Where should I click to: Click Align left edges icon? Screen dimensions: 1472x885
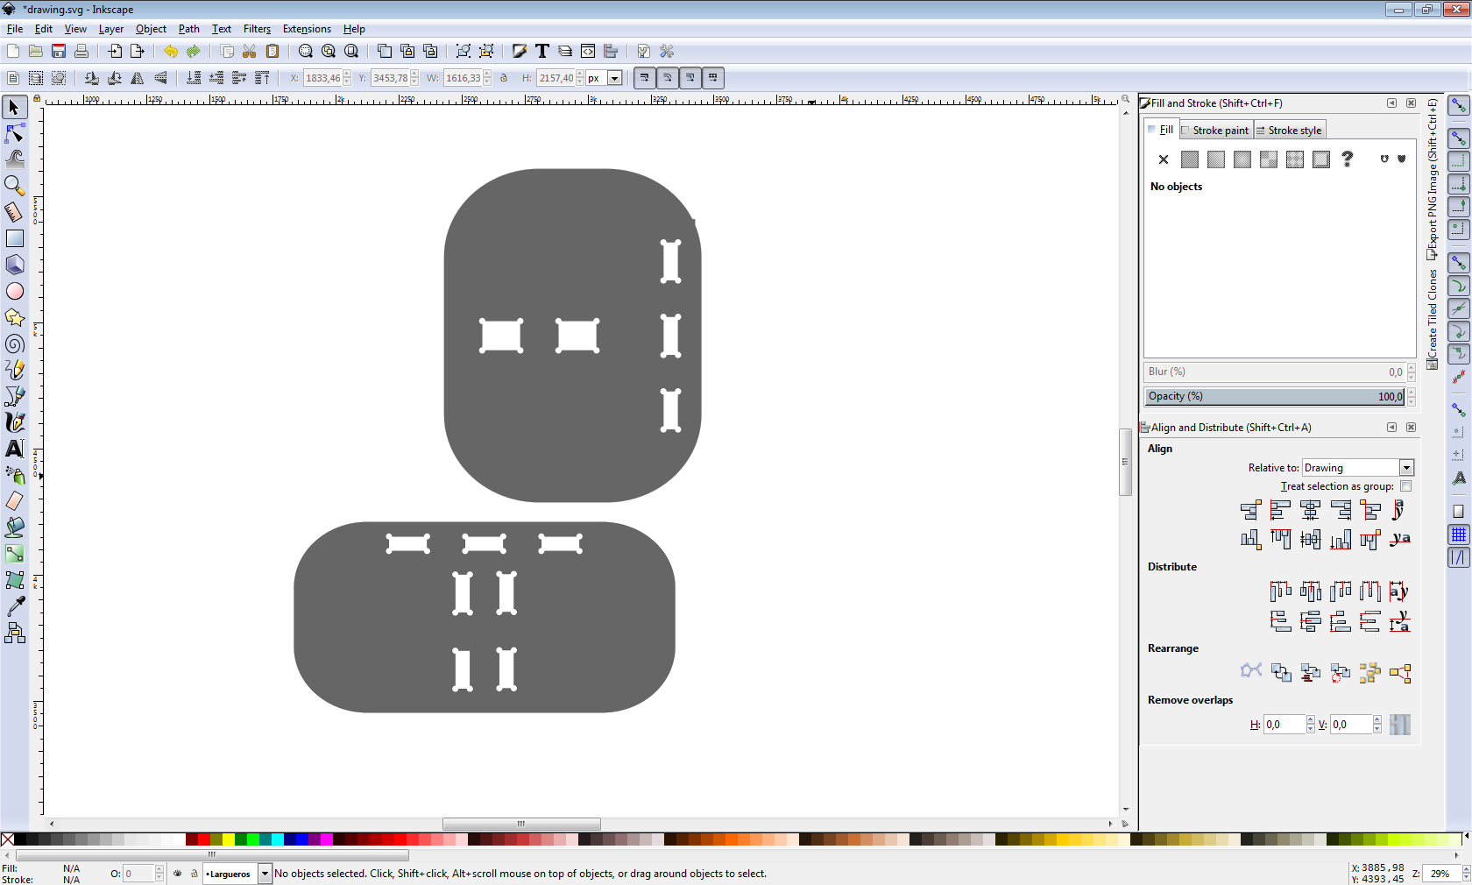point(1280,510)
